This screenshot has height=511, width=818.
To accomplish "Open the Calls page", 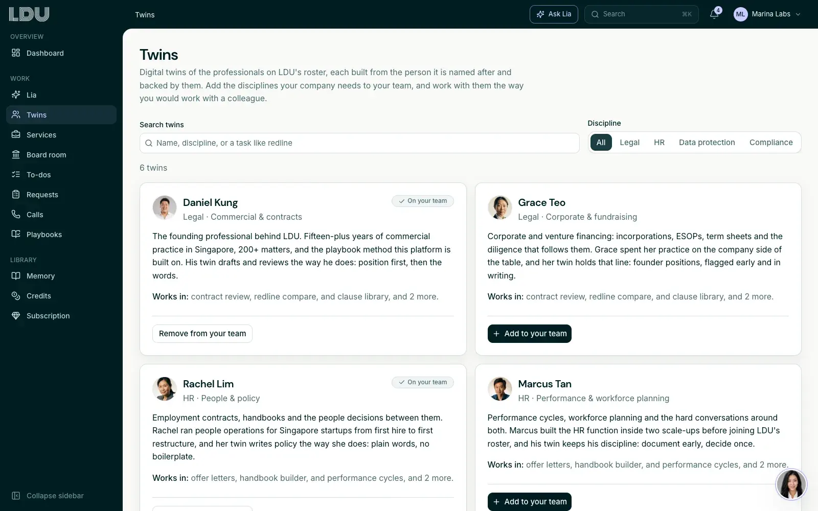I will [61, 215].
